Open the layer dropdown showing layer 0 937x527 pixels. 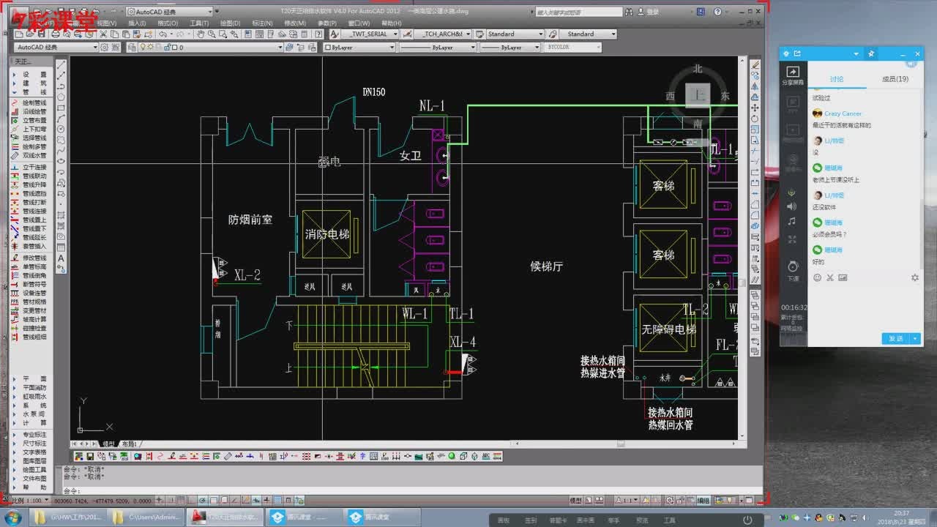point(211,48)
